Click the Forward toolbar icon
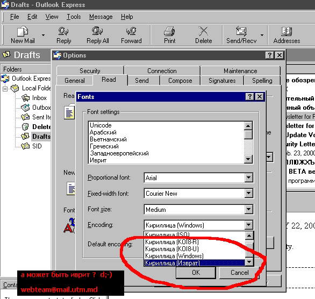Screen dimensions: 315x299 click(x=131, y=31)
